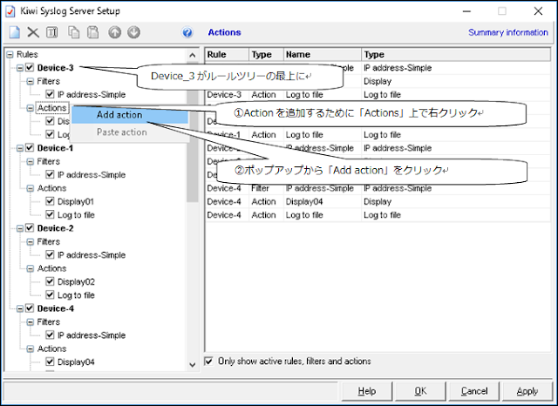Click the Cancel button
This screenshot has width=558, height=406.
[x=474, y=391]
